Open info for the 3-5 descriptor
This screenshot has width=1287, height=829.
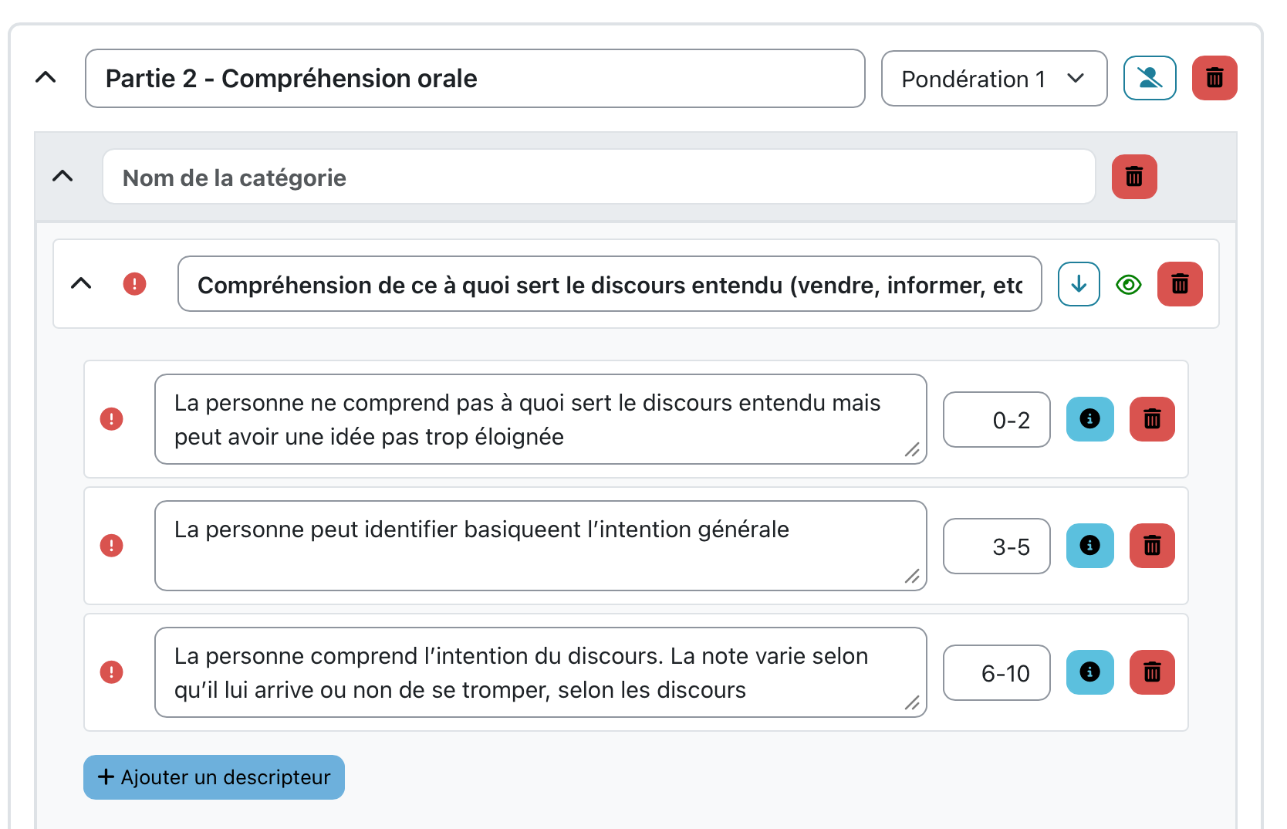pos(1089,546)
